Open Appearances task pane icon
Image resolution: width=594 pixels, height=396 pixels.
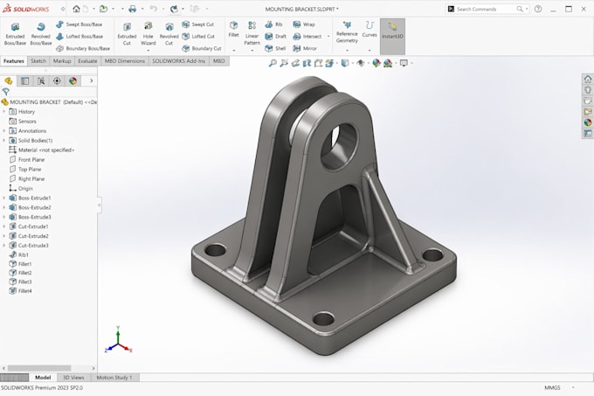pos(588,122)
